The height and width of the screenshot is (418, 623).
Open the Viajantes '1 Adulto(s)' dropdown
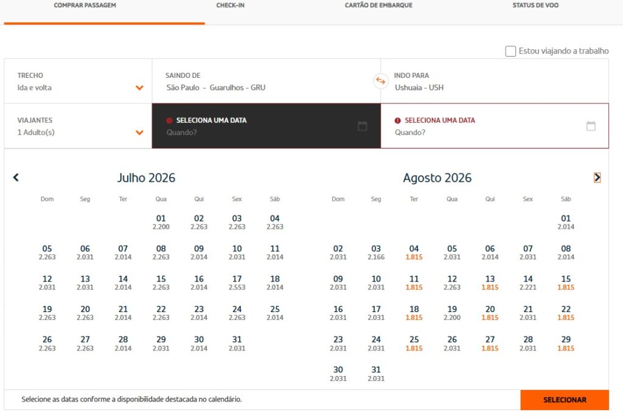[x=139, y=132]
